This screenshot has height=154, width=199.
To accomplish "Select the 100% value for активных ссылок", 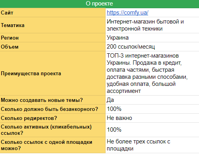I will (152, 130).
